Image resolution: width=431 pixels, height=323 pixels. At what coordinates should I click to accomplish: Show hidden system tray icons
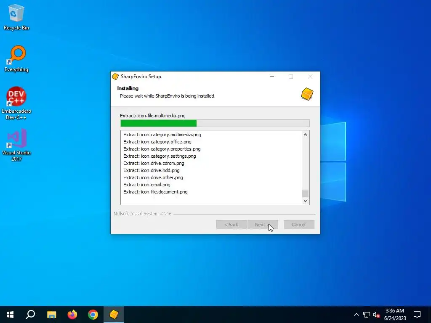pyautogui.click(x=356, y=315)
